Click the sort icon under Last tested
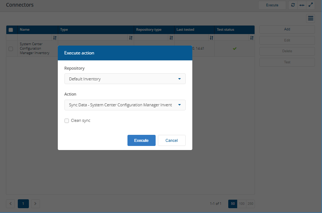Screen dimensions: 322x213 (211, 38)
